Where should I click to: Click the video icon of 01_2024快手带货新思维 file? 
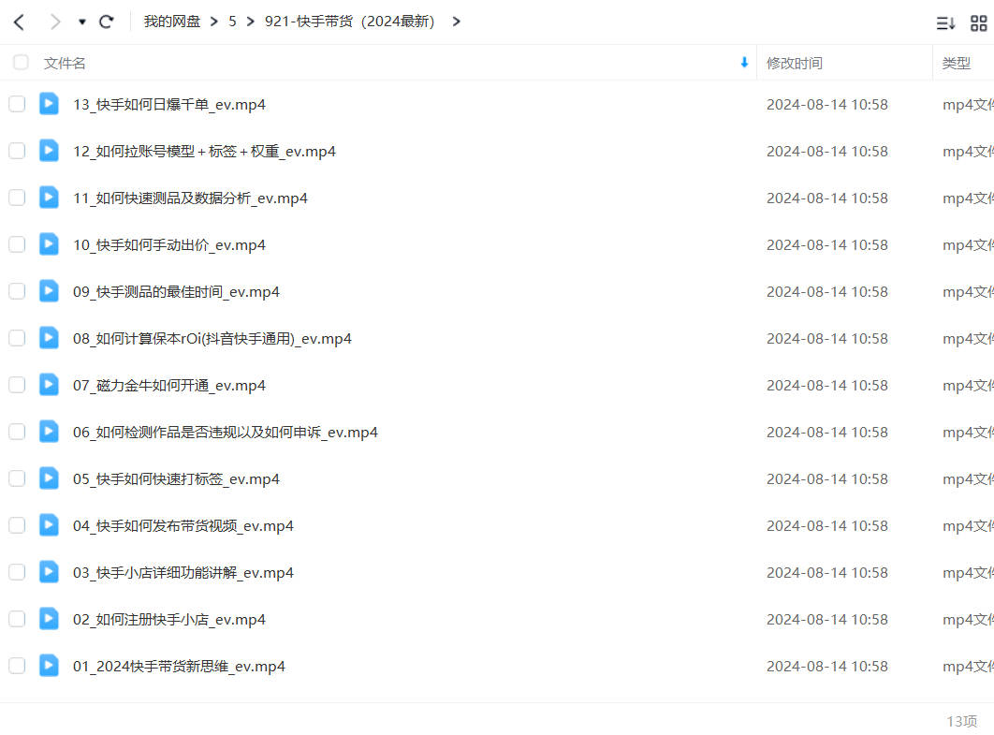tap(49, 665)
